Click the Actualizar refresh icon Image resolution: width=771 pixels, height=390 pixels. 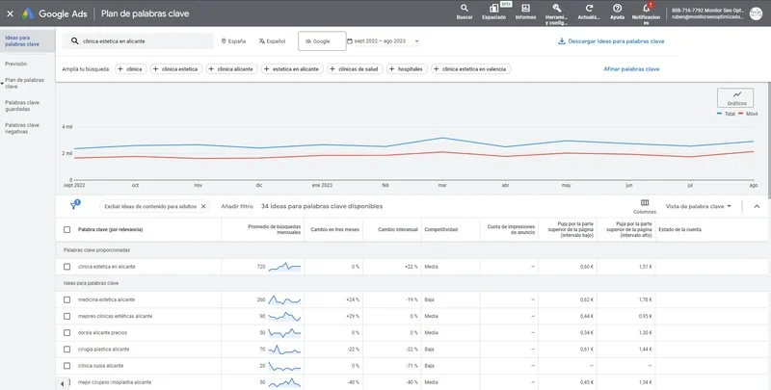[x=587, y=9]
